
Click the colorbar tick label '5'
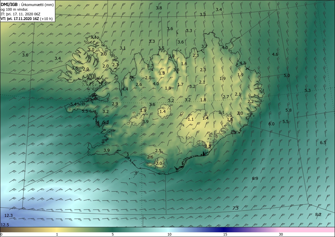[x=113, y=234]
